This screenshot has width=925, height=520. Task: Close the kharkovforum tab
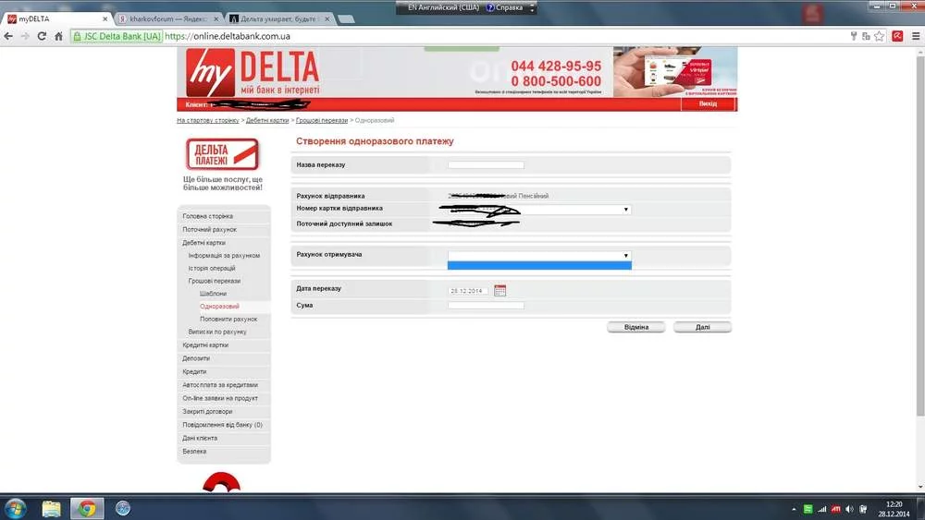tap(216, 18)
